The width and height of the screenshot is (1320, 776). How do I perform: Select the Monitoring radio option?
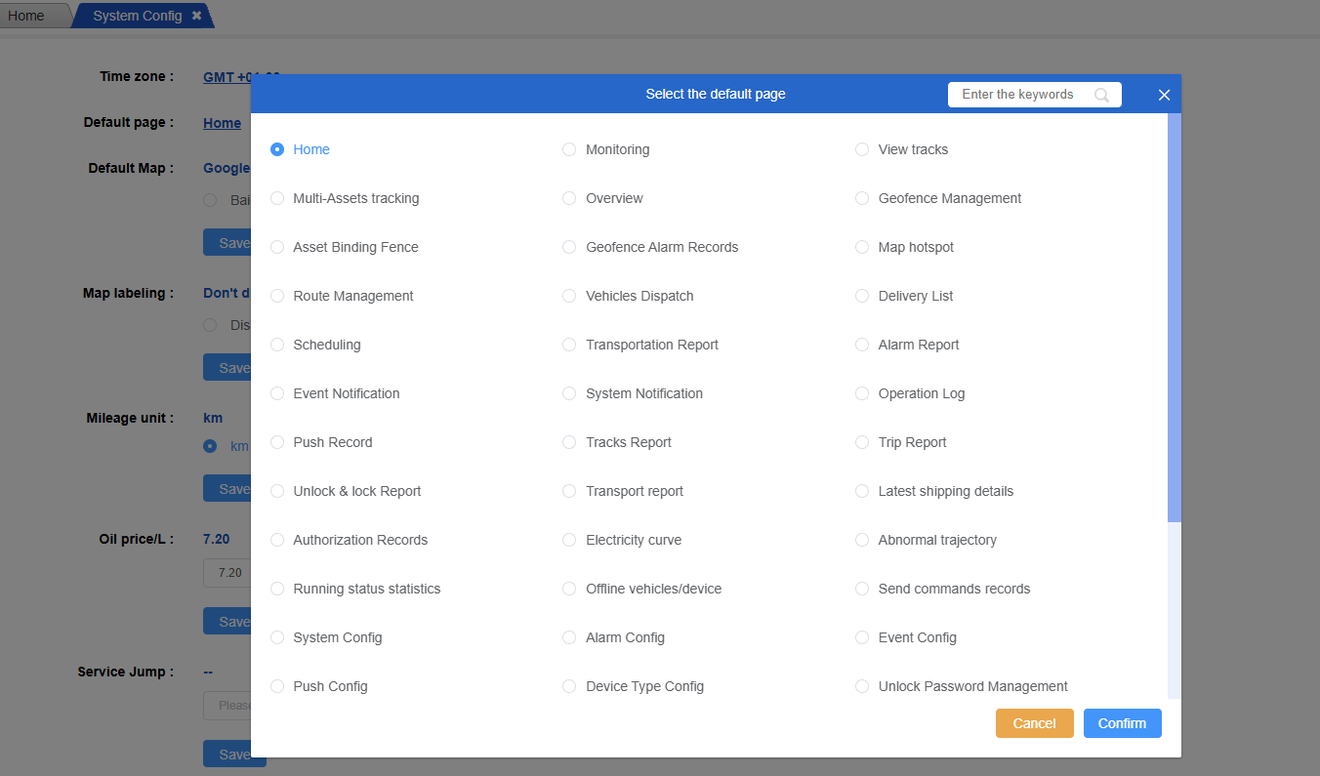point(569,149)
